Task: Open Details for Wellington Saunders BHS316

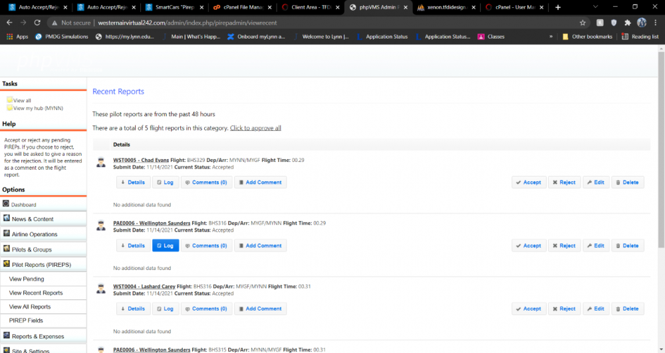Action: click(133, 246)
